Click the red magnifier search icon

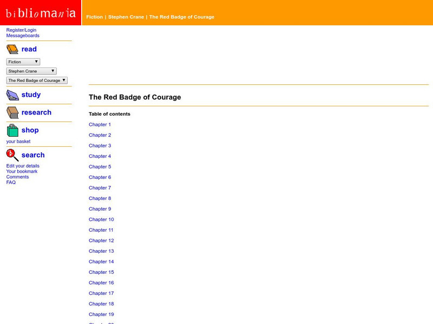pos(12,155)
